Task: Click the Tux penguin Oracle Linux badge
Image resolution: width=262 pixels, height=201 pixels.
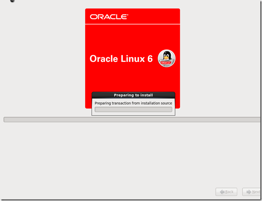Action: [x=166, y=58]
